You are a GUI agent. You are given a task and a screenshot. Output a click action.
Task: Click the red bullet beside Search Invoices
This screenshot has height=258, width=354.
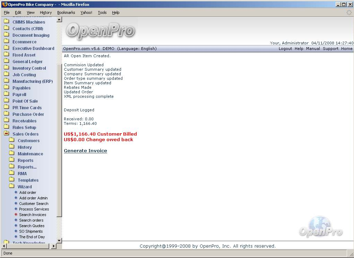16,215
